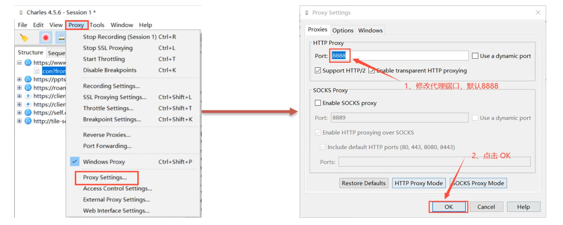Expand the https://roam host node
This screenshot has height=225, width=563.
click(x=19, y=87)
